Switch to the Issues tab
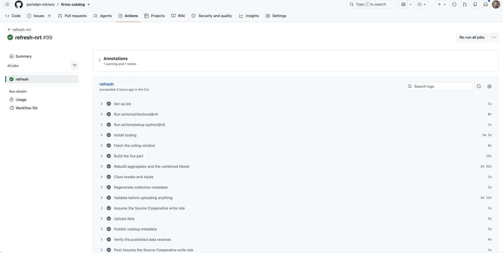Screen dimensions: 503x253 [39, 16]
